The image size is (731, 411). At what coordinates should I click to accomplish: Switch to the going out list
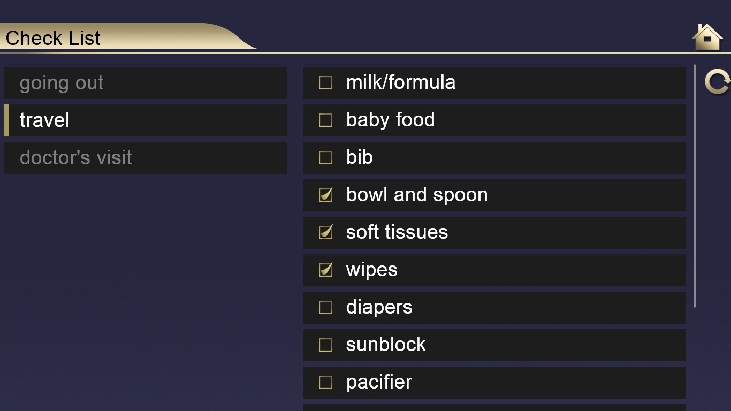pyautogui.click(x=145, y=83)
